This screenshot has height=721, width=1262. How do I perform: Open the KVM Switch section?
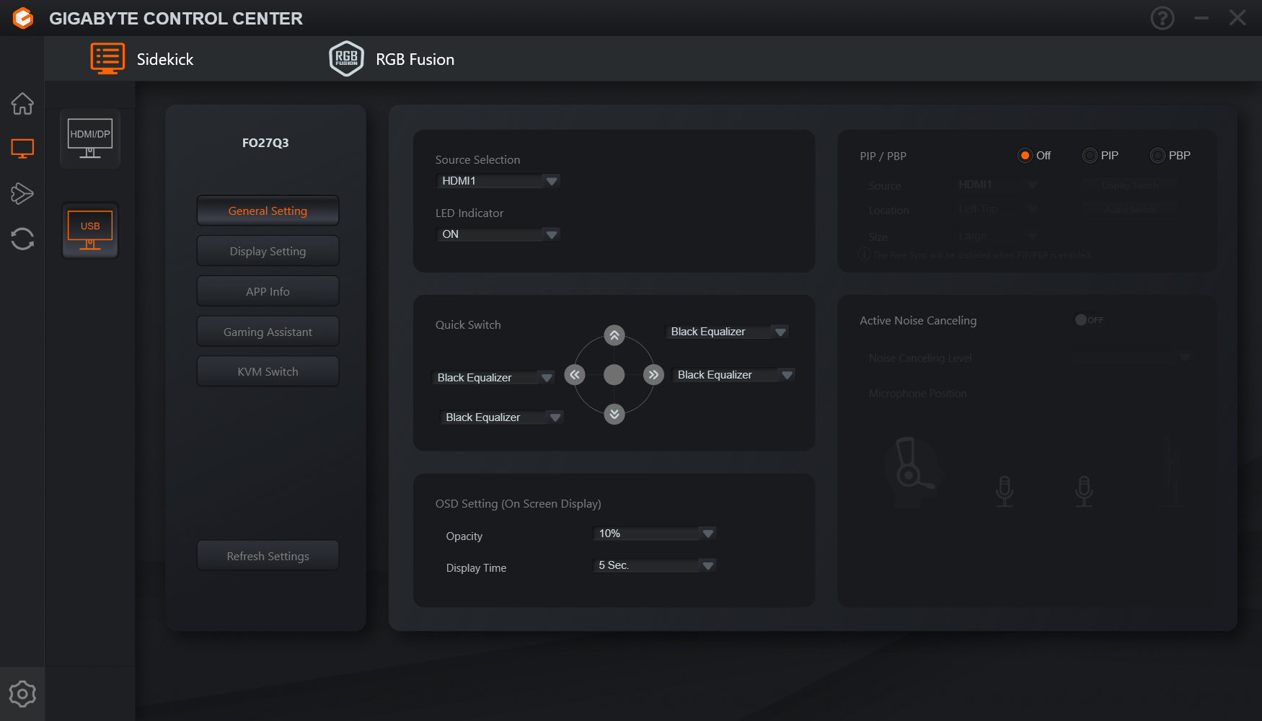pyautogui.click(x=268, y=371)
